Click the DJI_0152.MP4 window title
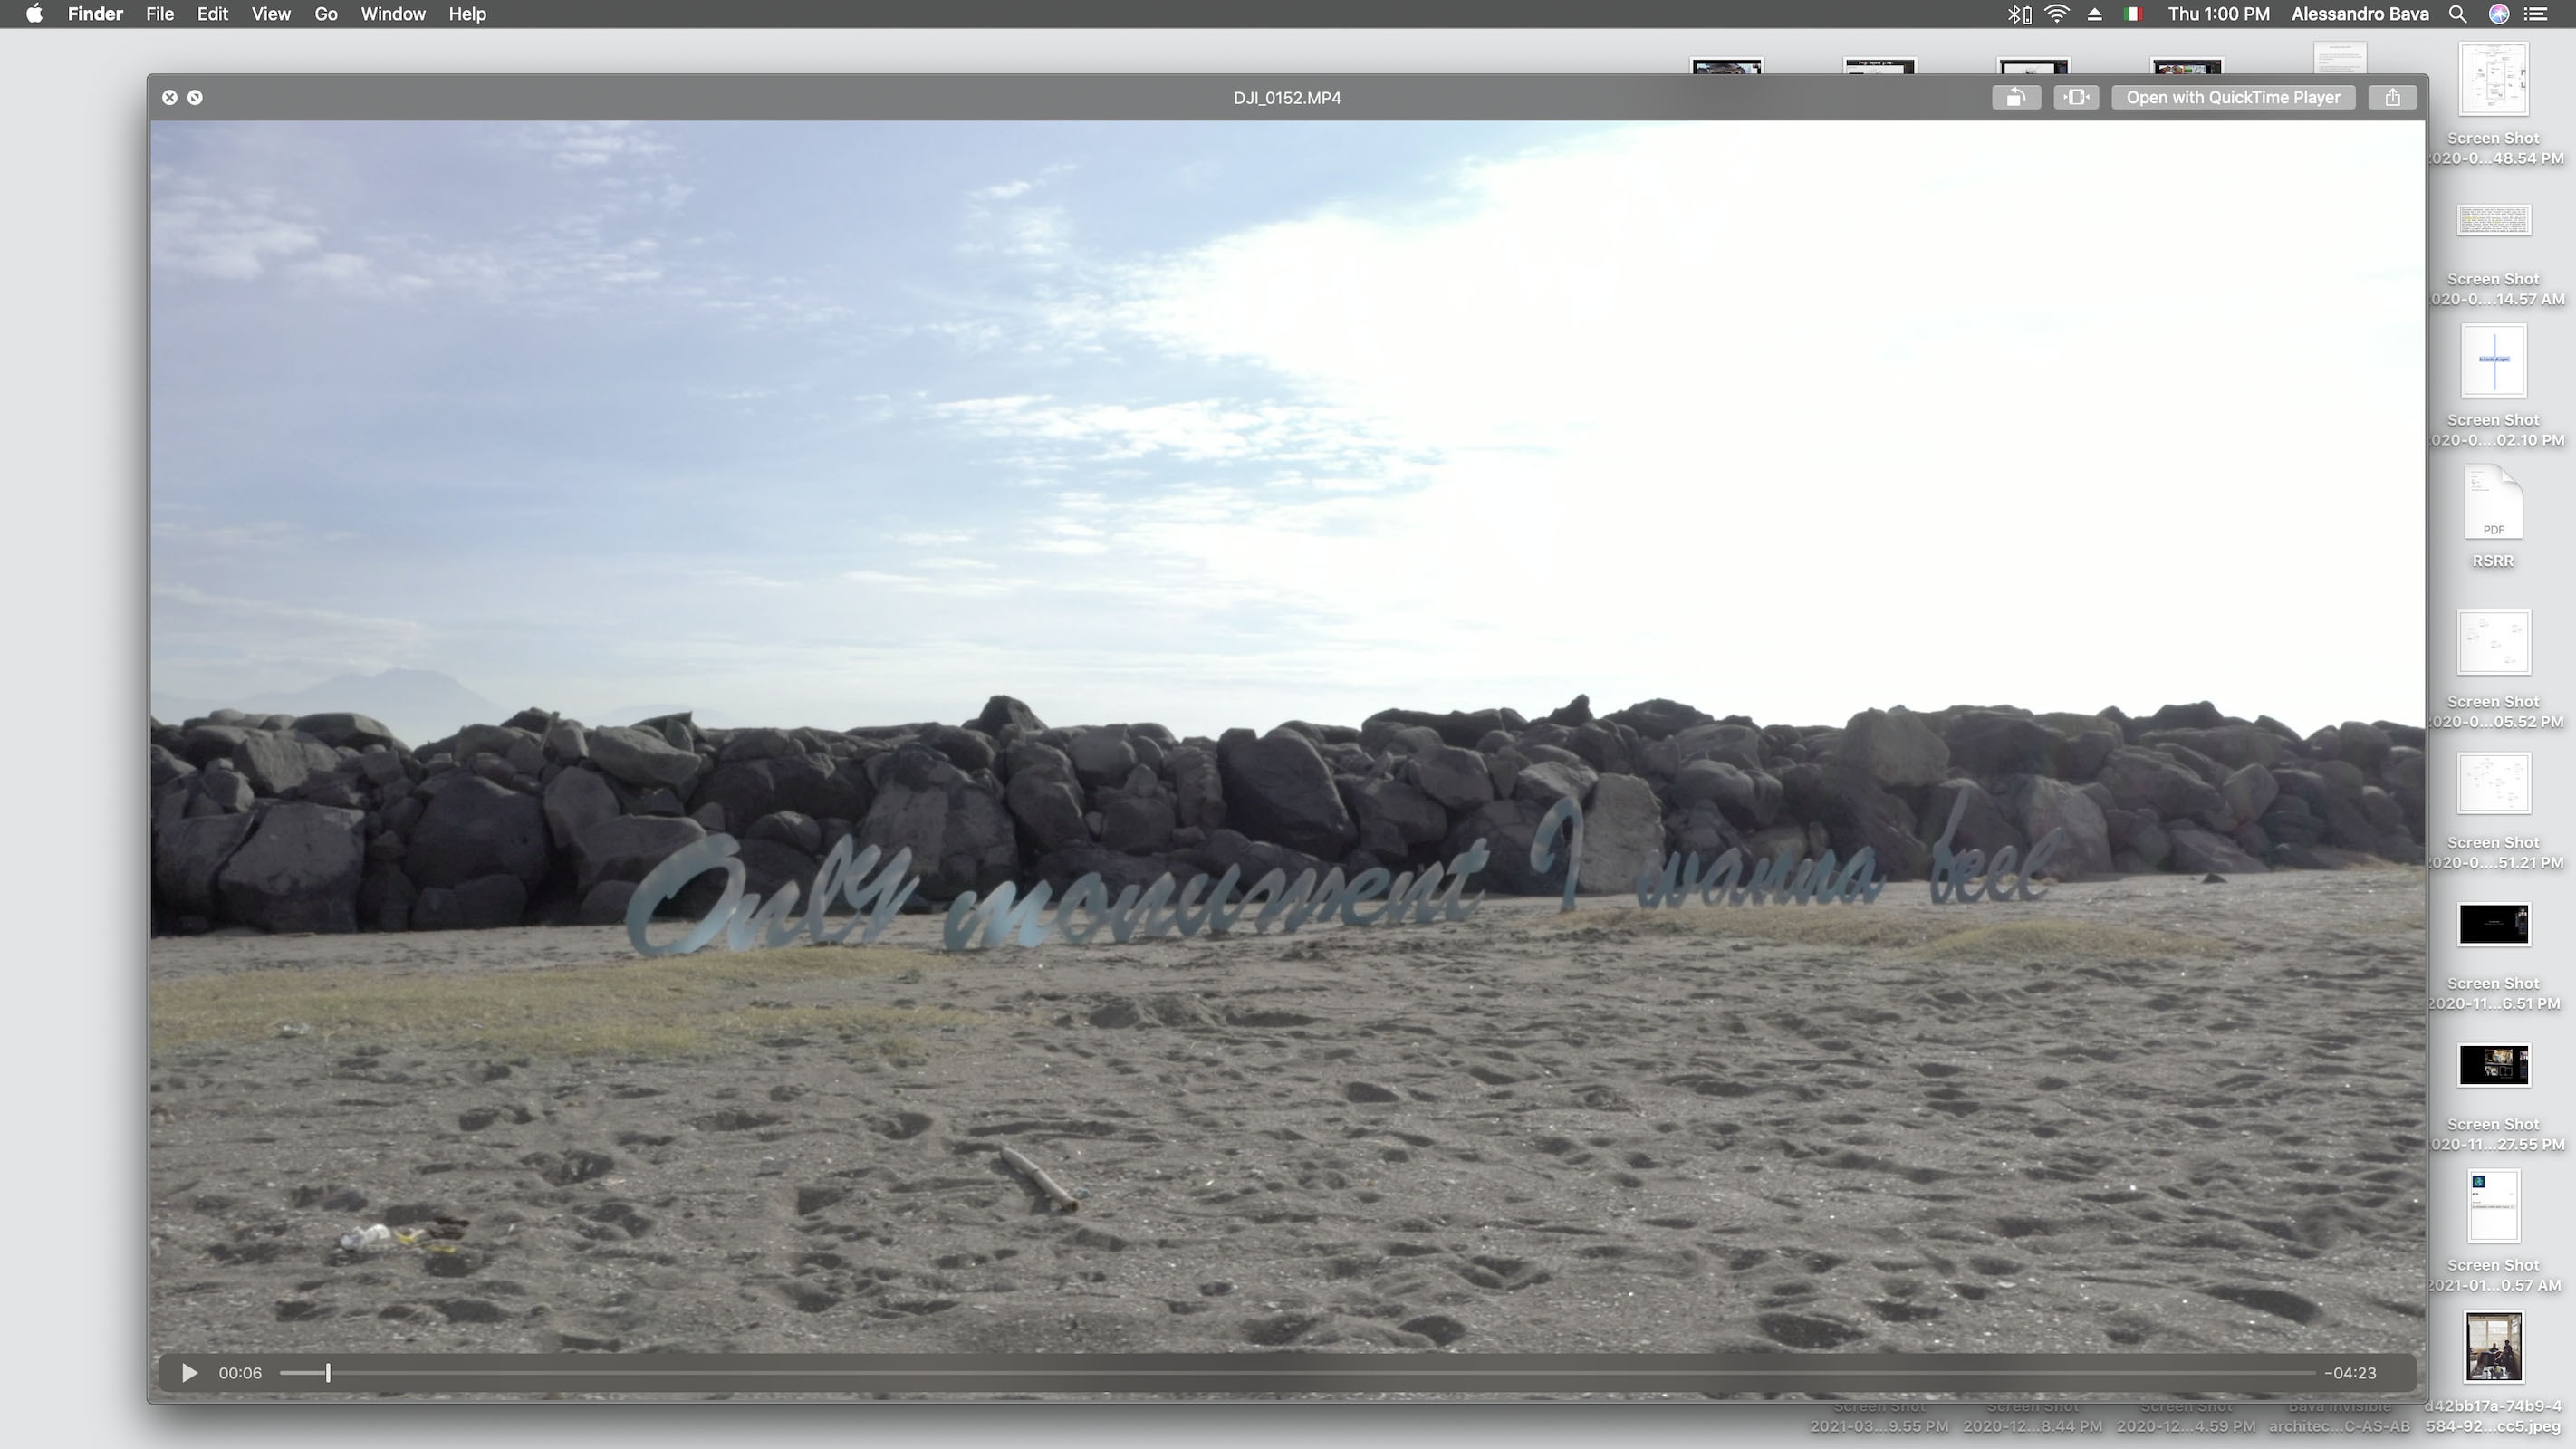 click(1287, 97)
